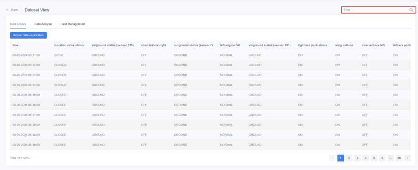Jump to last page 20

click(399, 158)
